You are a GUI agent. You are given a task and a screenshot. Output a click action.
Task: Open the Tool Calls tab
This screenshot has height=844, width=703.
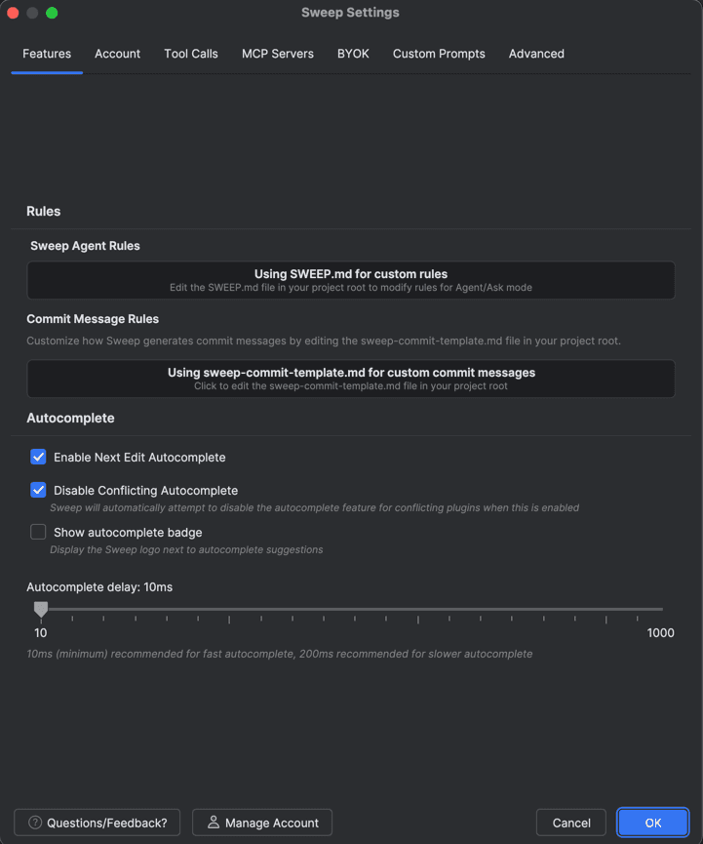pyautogui.click(x=190, y=54)
